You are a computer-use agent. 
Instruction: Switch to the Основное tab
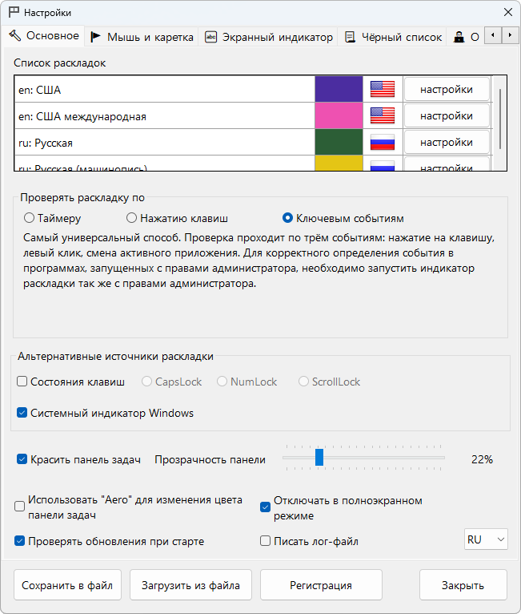[x=44, y=36]
